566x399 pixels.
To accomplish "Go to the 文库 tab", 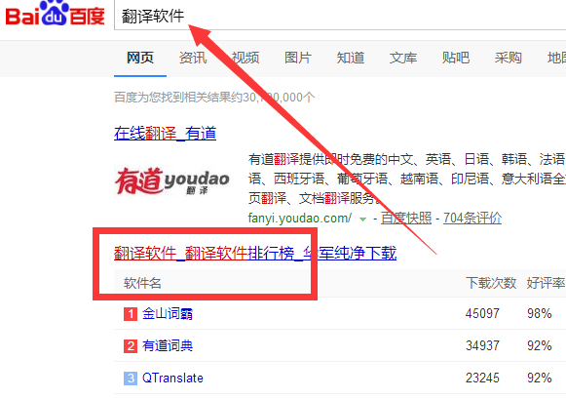I will click(x=403, y=58).
